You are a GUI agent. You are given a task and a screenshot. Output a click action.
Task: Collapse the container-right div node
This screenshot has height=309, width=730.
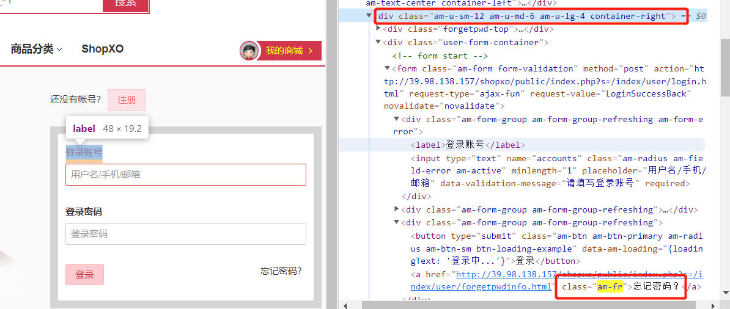click(x=369, y=16)
